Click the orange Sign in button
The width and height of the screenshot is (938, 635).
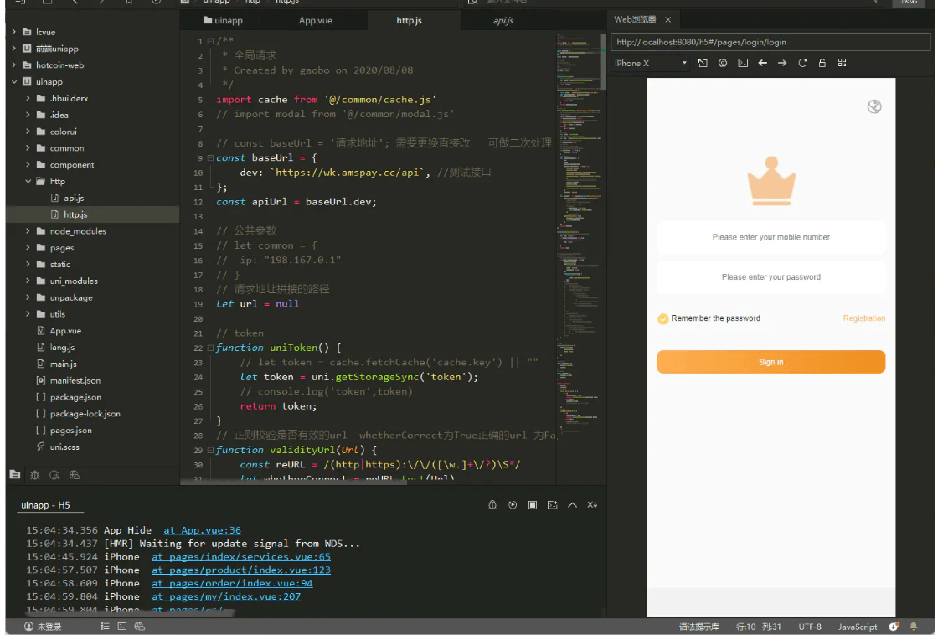[x=770, y=362]
